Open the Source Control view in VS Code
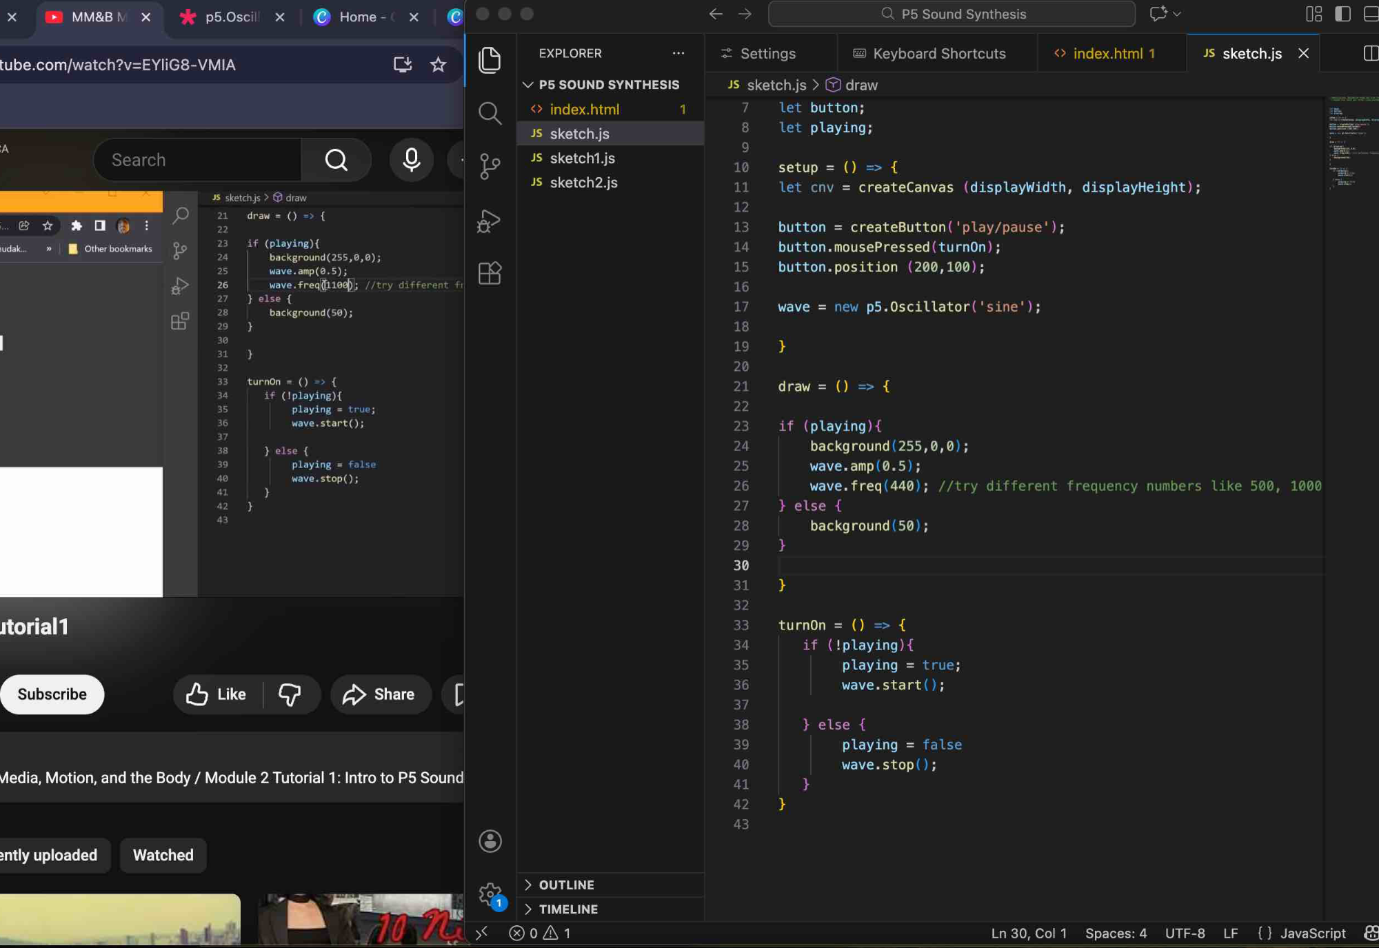 pyautogui.click(x=490, y=166)
